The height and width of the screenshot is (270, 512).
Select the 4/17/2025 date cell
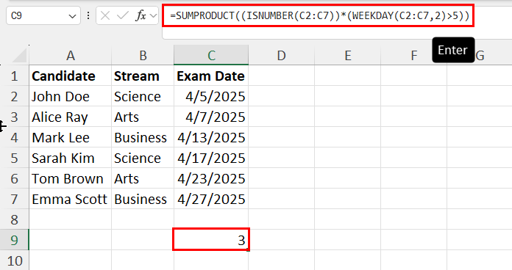click(211, 158)
